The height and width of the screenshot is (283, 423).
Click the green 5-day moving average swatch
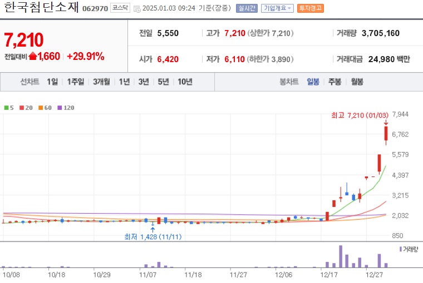6,108
